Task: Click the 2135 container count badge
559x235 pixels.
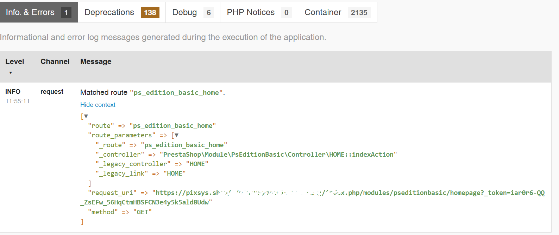Action: [359, 13]
